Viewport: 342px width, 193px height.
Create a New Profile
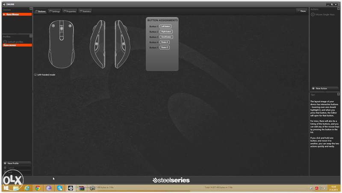[x=17, y=163]
